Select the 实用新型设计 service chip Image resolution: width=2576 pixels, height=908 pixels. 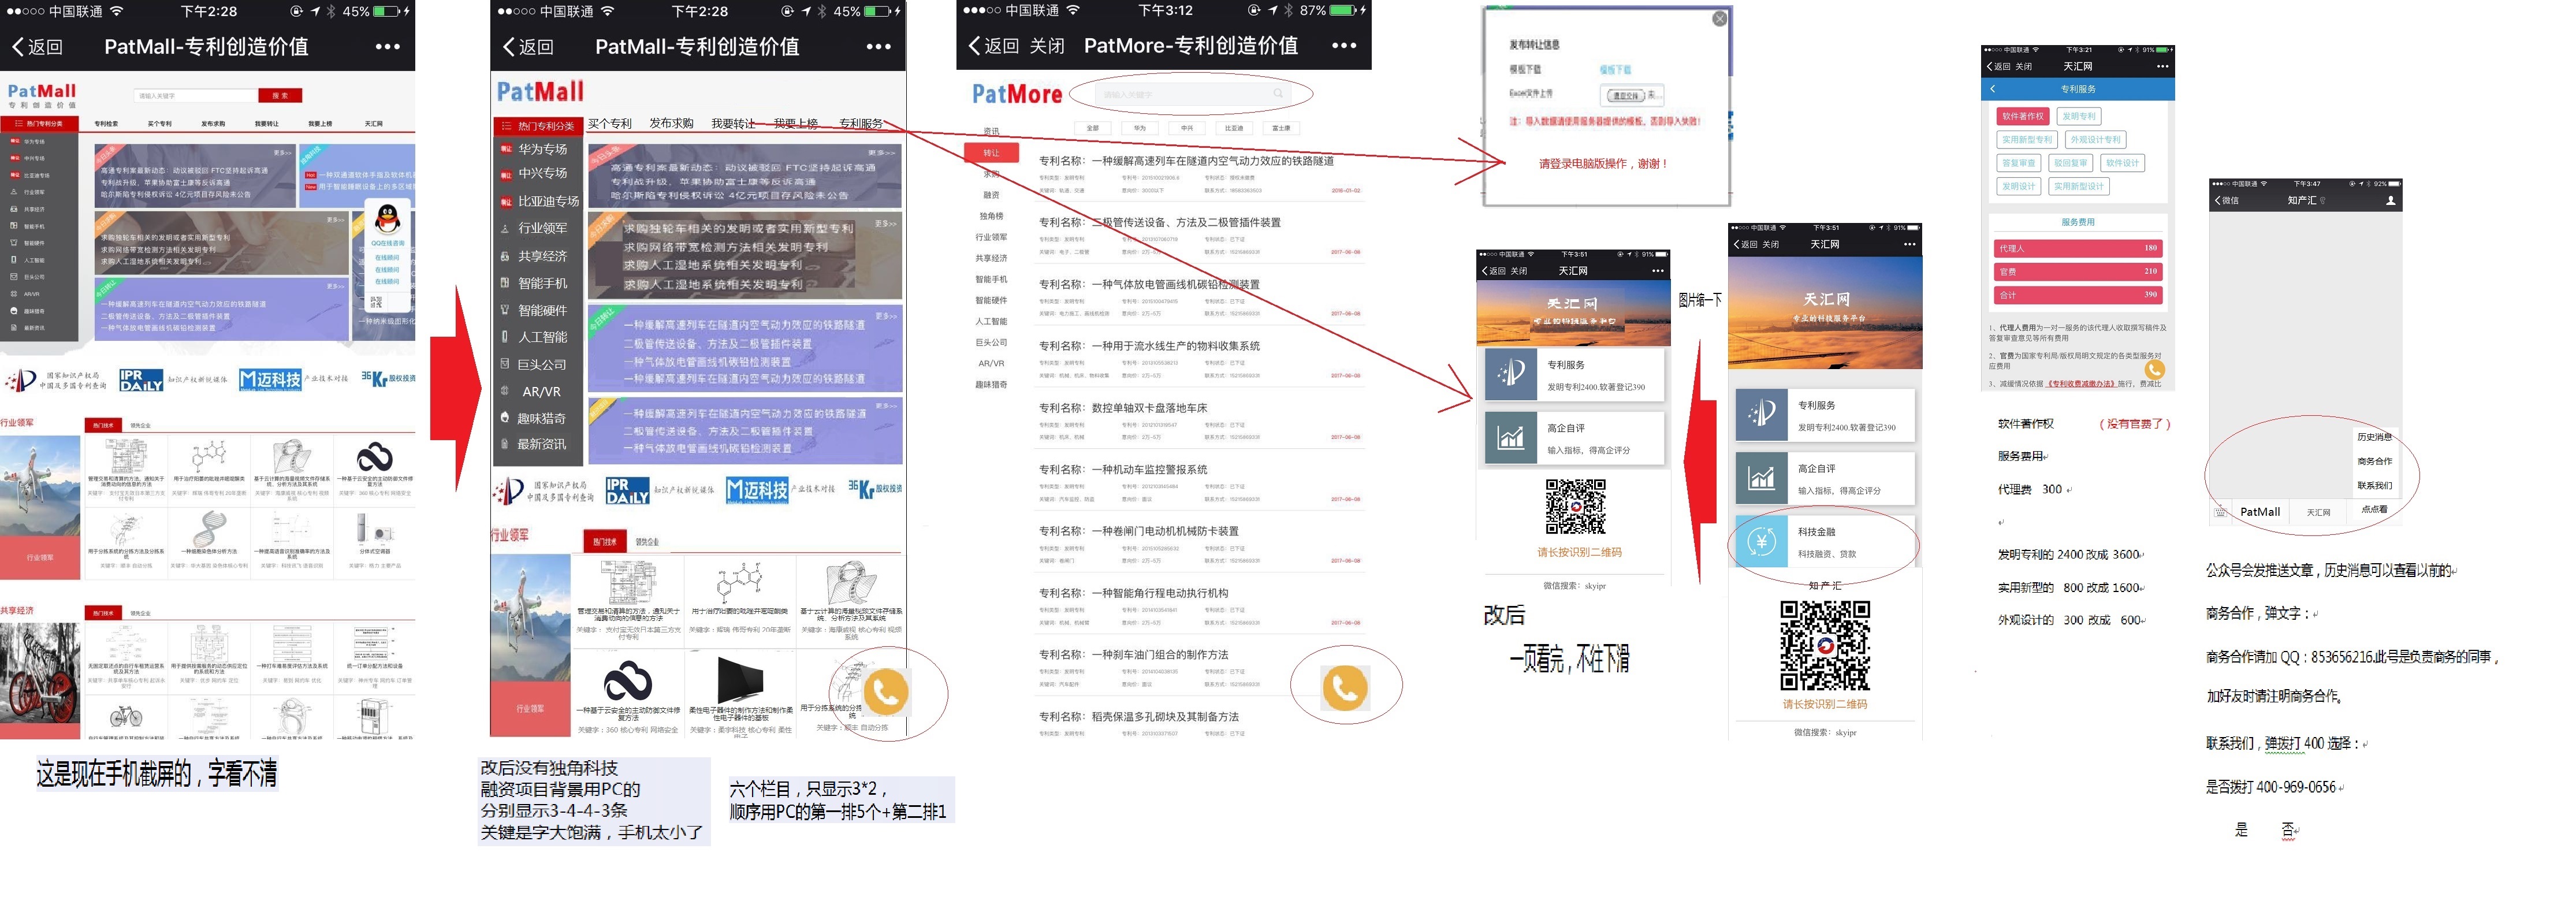click(x=2078, y=186)
